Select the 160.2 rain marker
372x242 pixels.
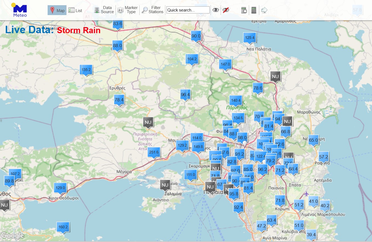63,227
